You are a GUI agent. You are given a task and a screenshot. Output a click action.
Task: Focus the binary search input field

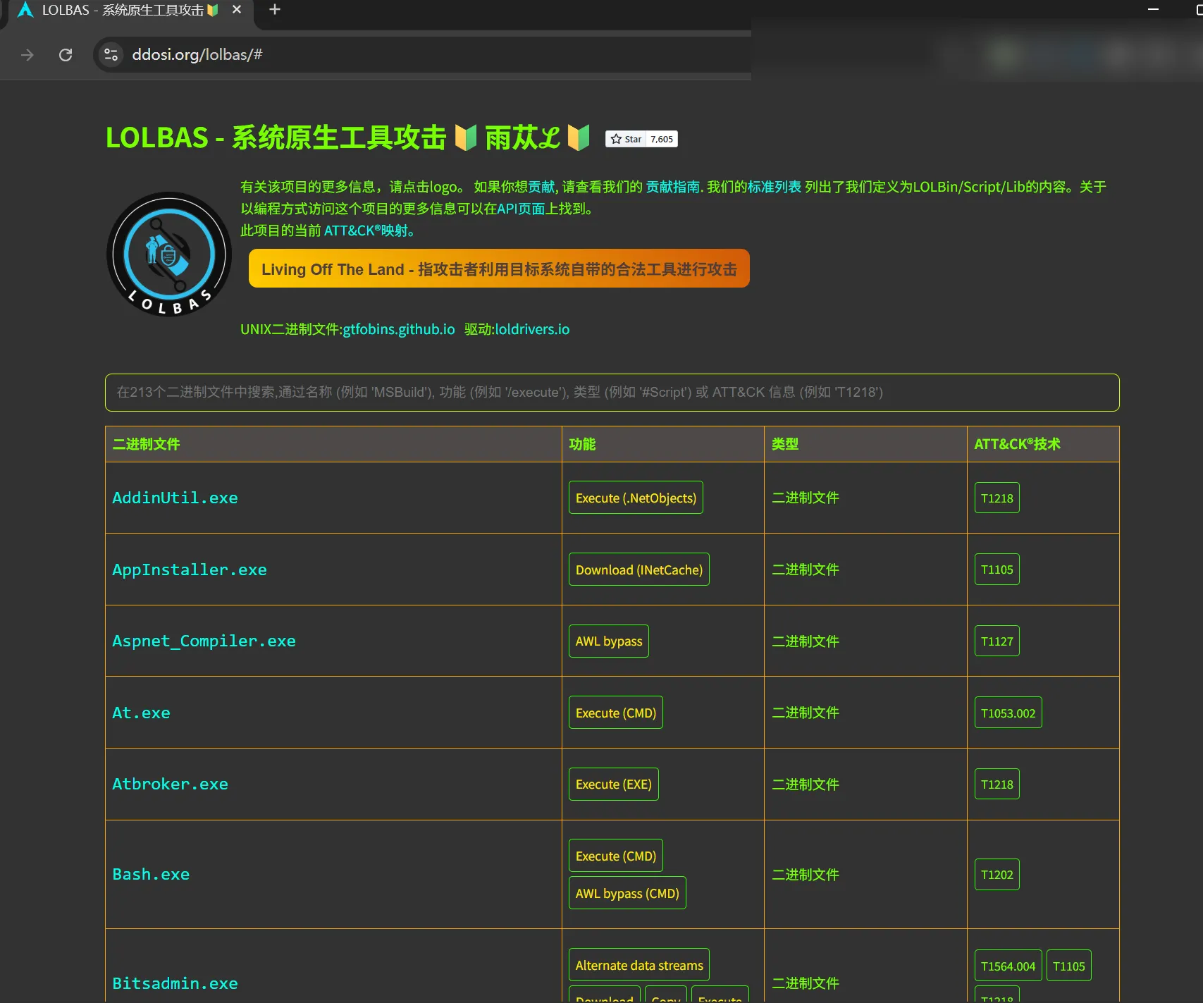612,393
